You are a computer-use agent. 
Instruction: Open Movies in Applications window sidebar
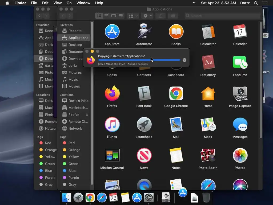click(x=74, y=86)
